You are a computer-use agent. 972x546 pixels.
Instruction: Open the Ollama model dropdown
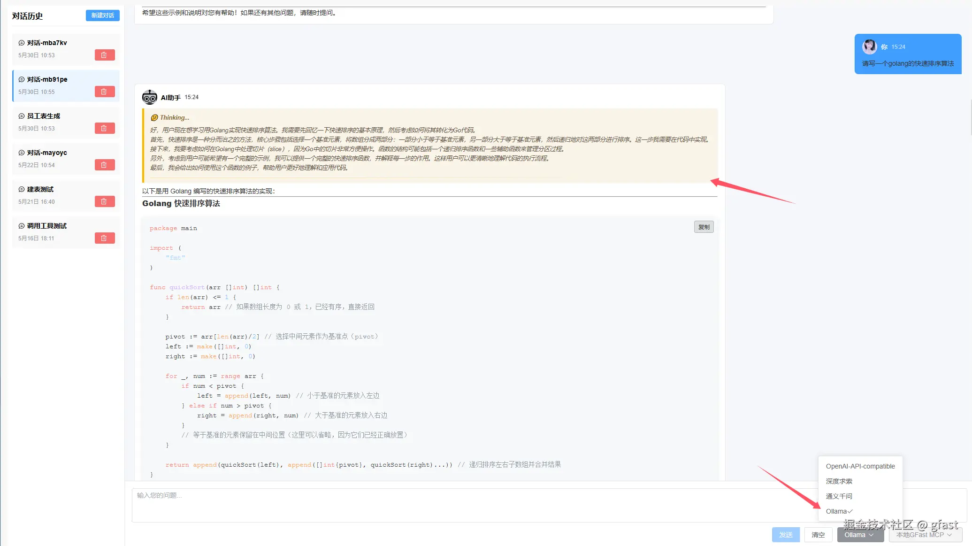coord(859,535)
